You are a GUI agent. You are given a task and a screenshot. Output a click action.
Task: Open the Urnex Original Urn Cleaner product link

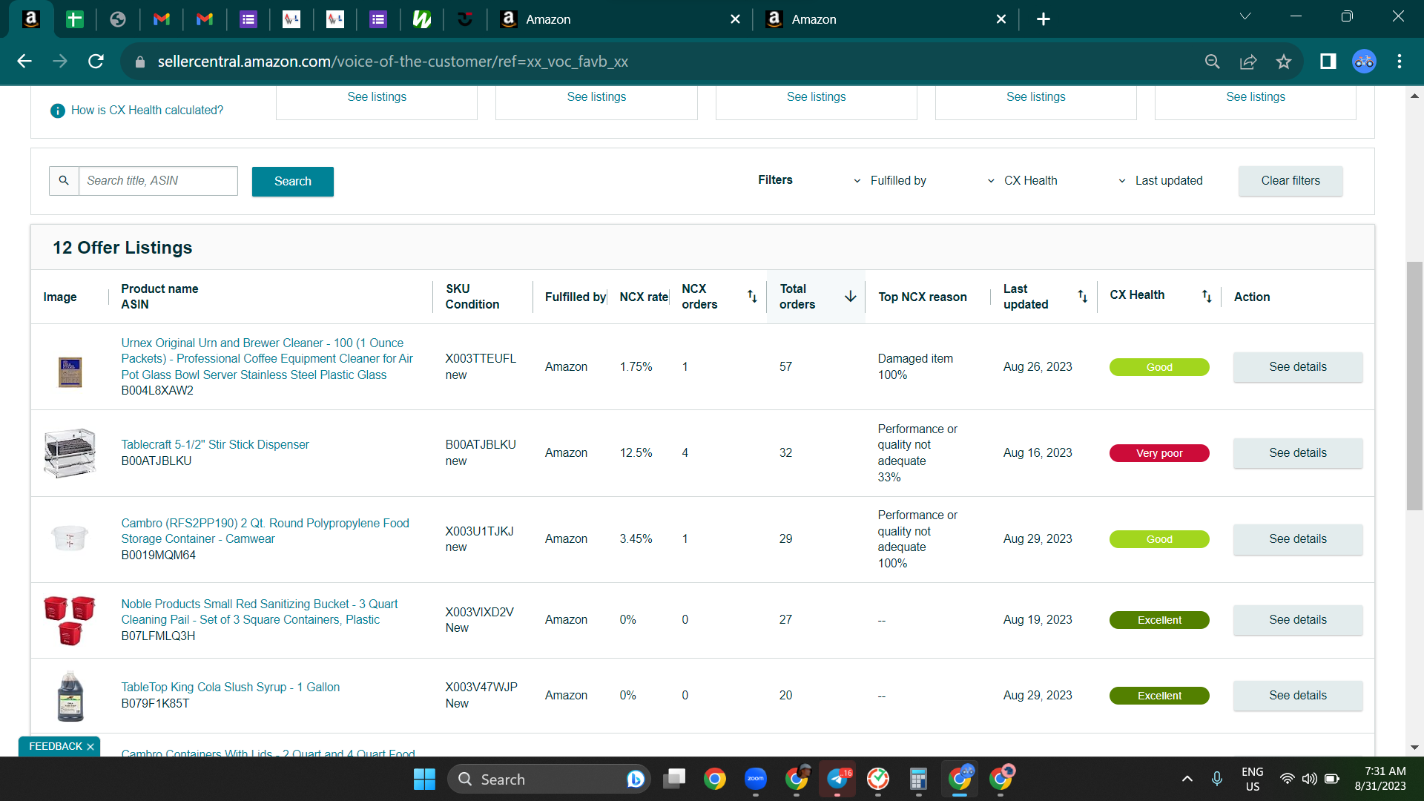pos(267,359)
